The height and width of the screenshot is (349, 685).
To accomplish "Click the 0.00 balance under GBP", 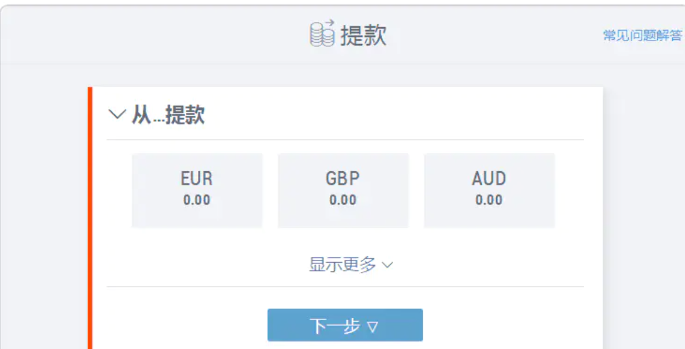I will tap(343, 200).
